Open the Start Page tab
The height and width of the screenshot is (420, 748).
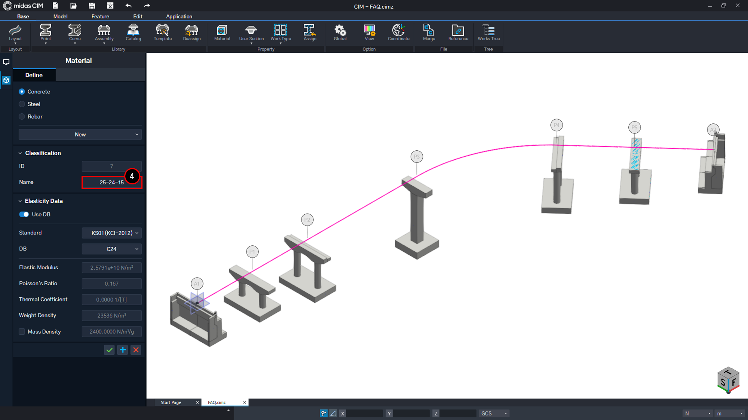[x=171, y=402]
